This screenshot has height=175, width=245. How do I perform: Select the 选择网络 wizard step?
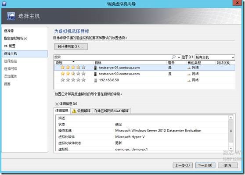coord(11,69)
